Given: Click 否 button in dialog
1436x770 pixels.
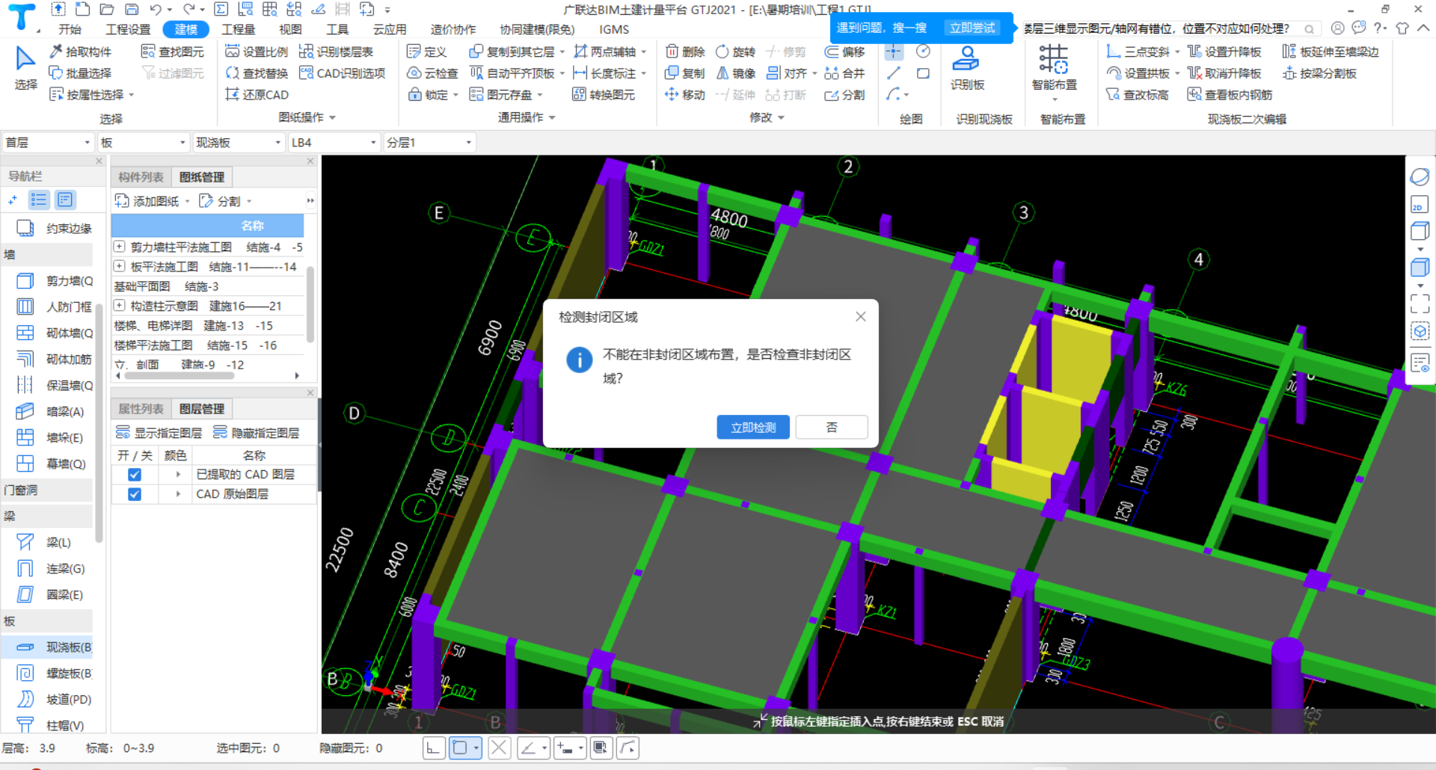Looking at the screenshot, I should pyautogui.click(x=831, y=428).
